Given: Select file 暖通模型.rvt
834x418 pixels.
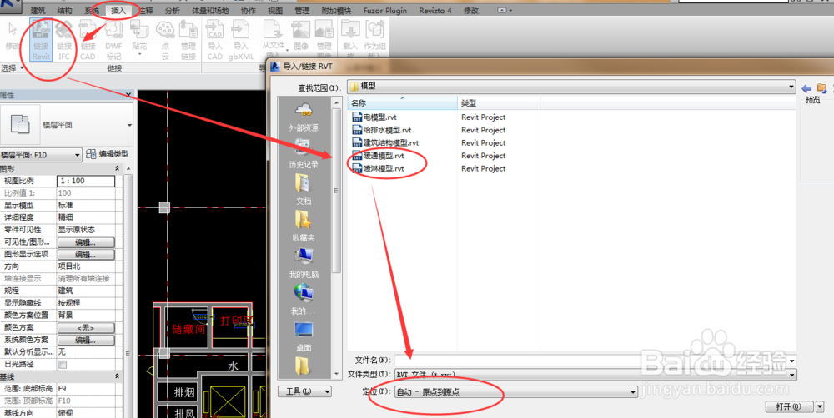Looking at the screenshot, I should [x=378, y=155].
